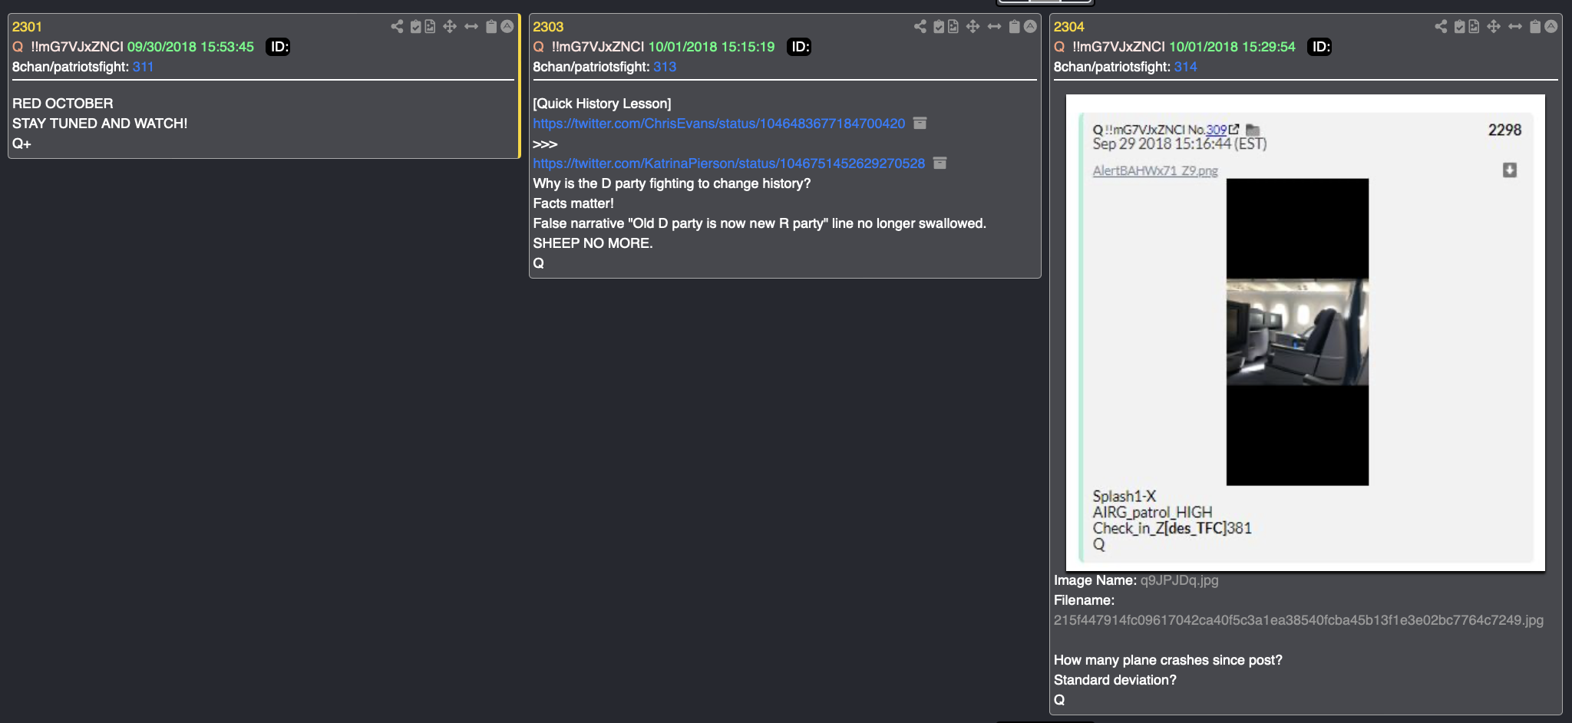
Task: Click image name q9JPJDq.jpg
Action: (x=1179, y=580)
